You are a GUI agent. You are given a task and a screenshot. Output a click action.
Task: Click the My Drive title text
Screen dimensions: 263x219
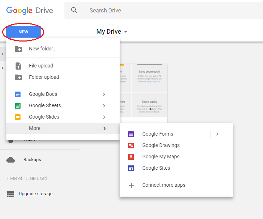pyautogui.click(x=109, y=32)
